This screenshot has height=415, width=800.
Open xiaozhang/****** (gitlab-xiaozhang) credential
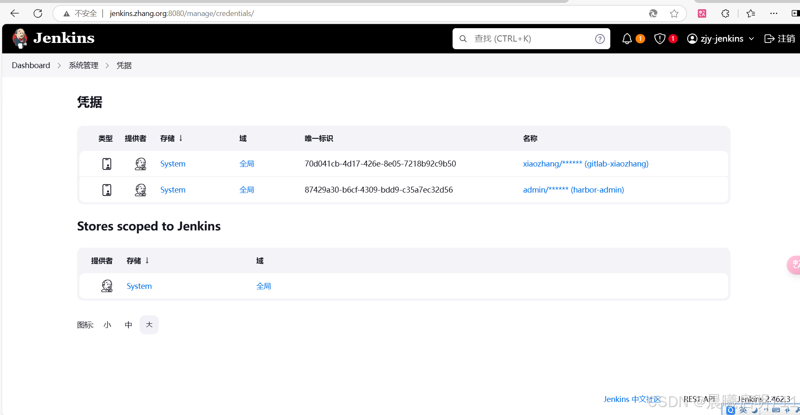[585, 164]
